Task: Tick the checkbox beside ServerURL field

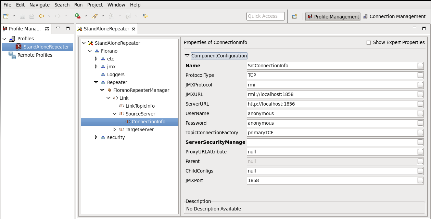Action: click(x=420, y=104)
